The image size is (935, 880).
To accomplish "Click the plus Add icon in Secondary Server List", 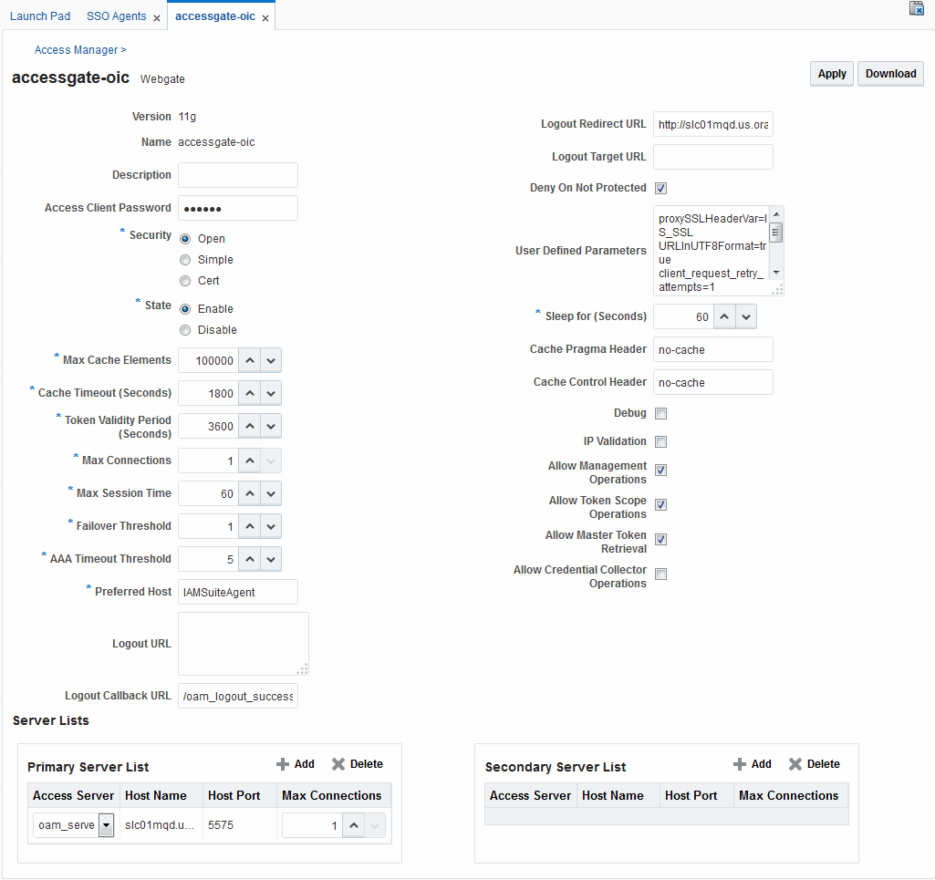I will [x=740, y=764].
